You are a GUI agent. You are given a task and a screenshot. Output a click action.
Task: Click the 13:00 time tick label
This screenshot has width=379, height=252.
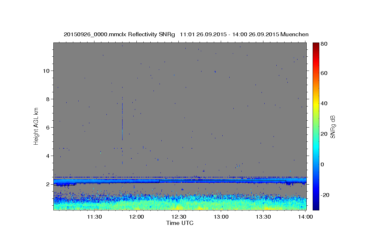click(221, 217)
